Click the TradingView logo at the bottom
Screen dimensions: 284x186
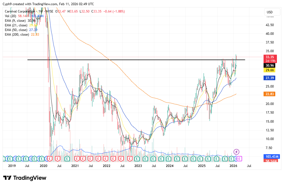(x=25, y=178)
